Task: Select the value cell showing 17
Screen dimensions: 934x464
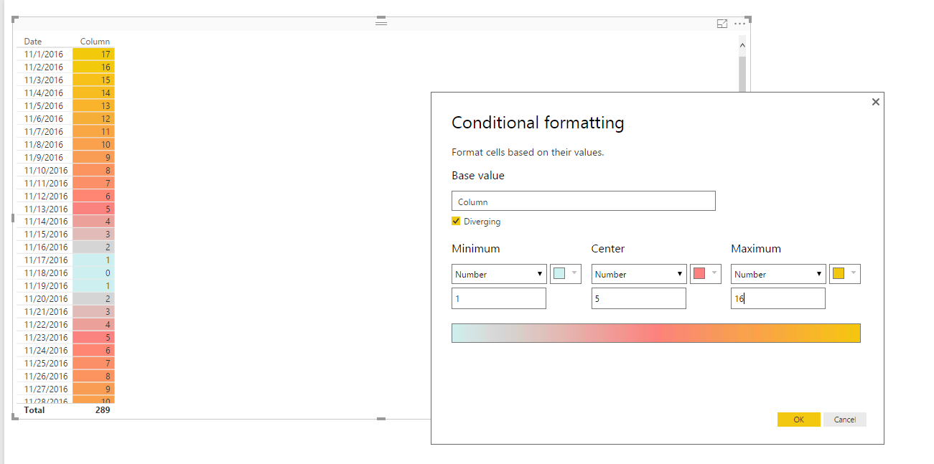Action: [93, 55]
